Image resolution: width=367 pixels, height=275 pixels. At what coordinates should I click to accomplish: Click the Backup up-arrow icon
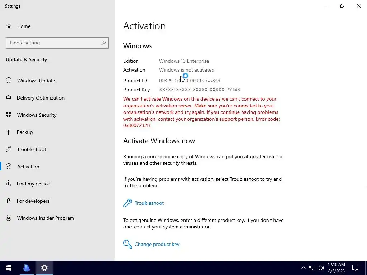coord(9,132)
